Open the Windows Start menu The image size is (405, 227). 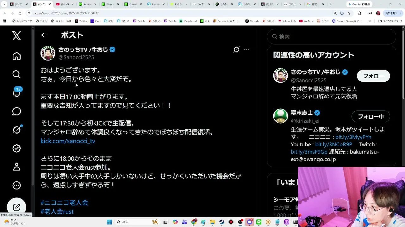(109, 222)
